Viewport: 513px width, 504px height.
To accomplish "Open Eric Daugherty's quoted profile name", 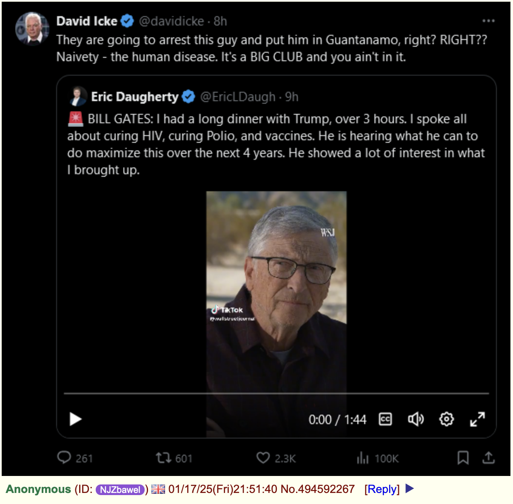I will (135, 97).
